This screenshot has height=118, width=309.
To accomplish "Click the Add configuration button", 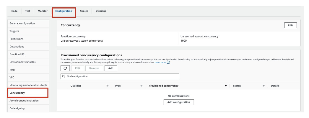I will (179, 102).
